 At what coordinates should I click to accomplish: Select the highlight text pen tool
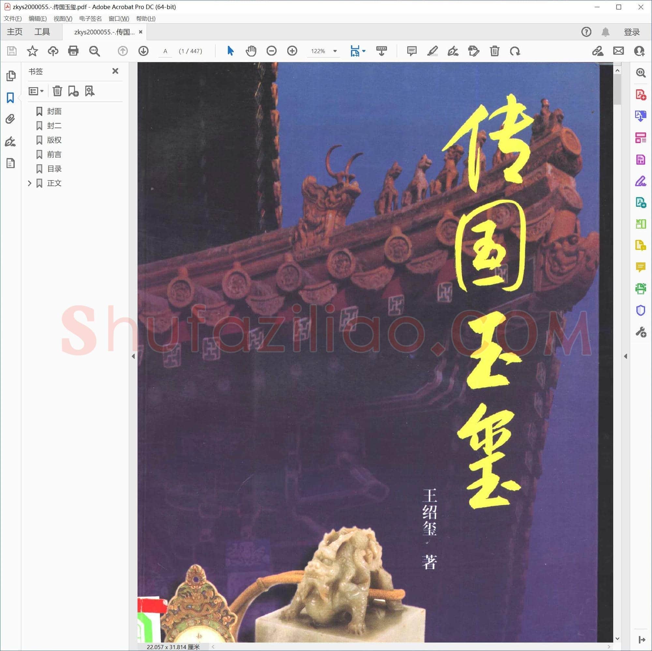coord(432,51)
